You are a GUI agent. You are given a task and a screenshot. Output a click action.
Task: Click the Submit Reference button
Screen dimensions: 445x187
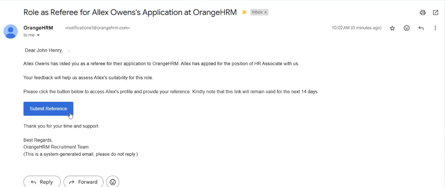(x=48, y=109)
